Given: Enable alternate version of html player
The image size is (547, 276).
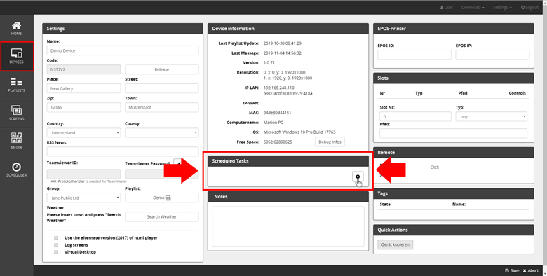Looking at the screenshot, I should pos(56,237).
